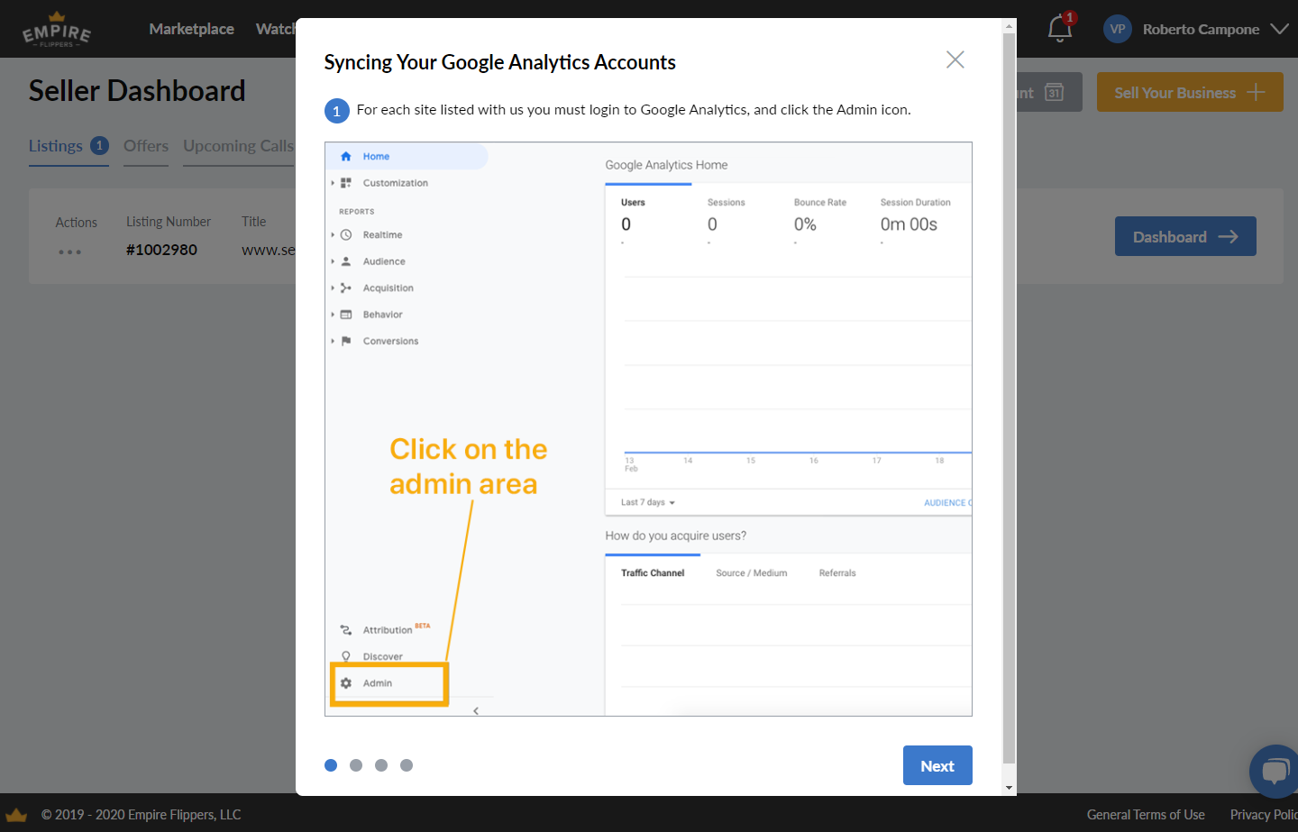Open Privacy Policy footer link

[1264, 815]
